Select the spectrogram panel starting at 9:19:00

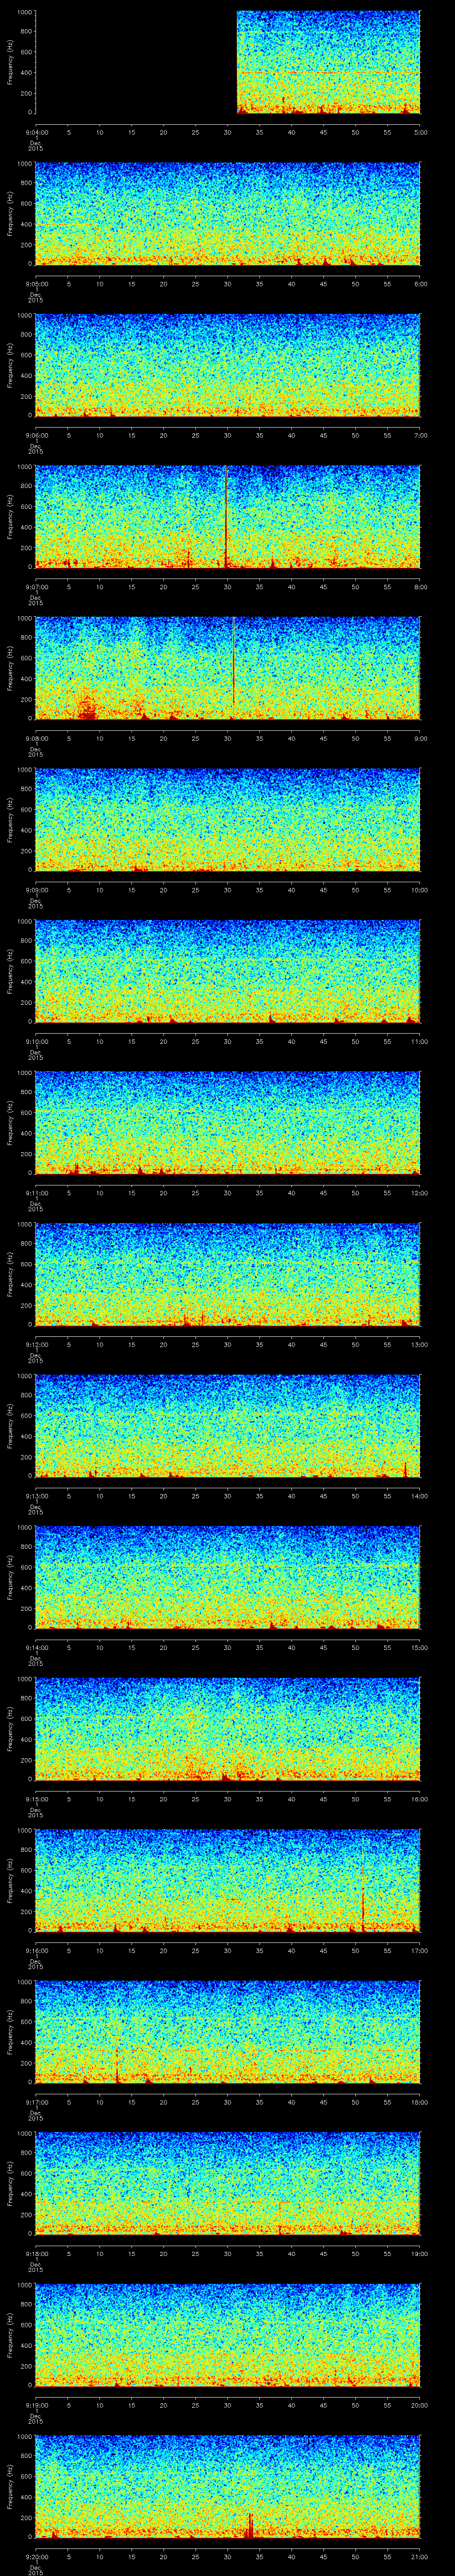(x=228, y=2335)
